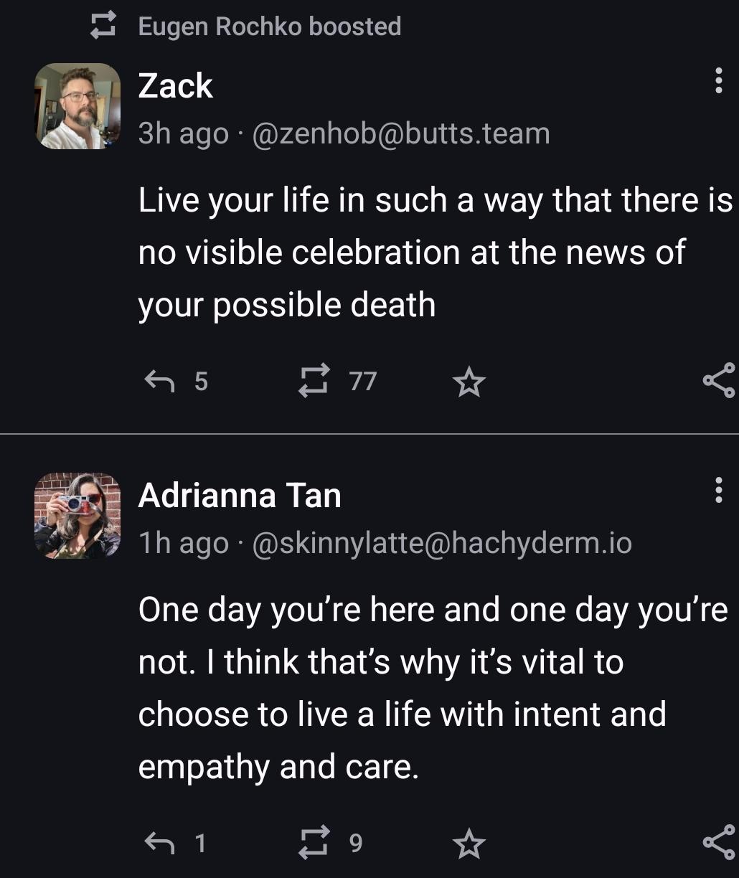The height and width of the screenshot is (878, 739).
Task: Open three-dot menu on Adrianna Tan's post
Action: [x=718, y=490]
